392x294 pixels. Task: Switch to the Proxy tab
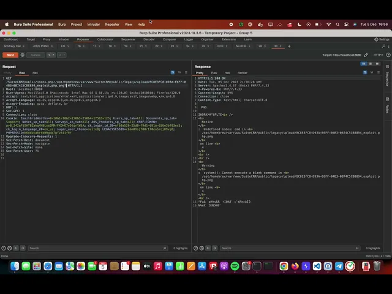tap(47, 39)
